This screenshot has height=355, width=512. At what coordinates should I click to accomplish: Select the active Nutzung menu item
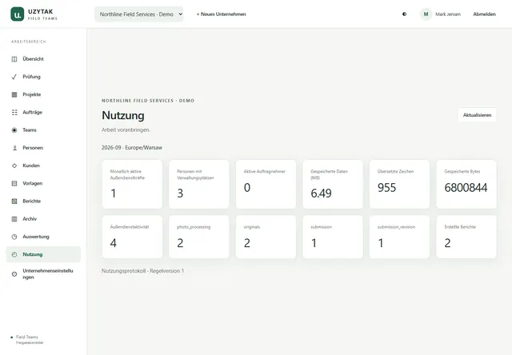tap(43, 254)
